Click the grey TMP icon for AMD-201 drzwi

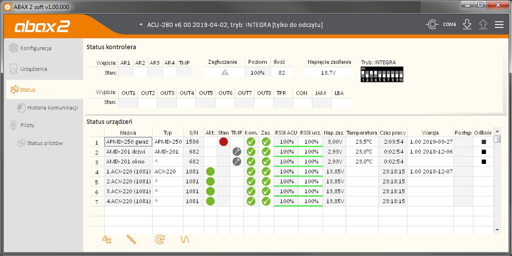(x=237, y=151)
